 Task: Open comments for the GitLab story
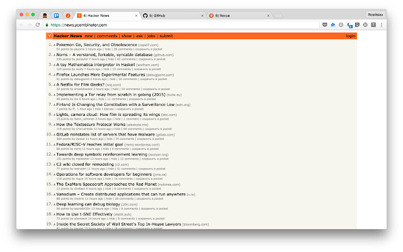tap(125, 139)
